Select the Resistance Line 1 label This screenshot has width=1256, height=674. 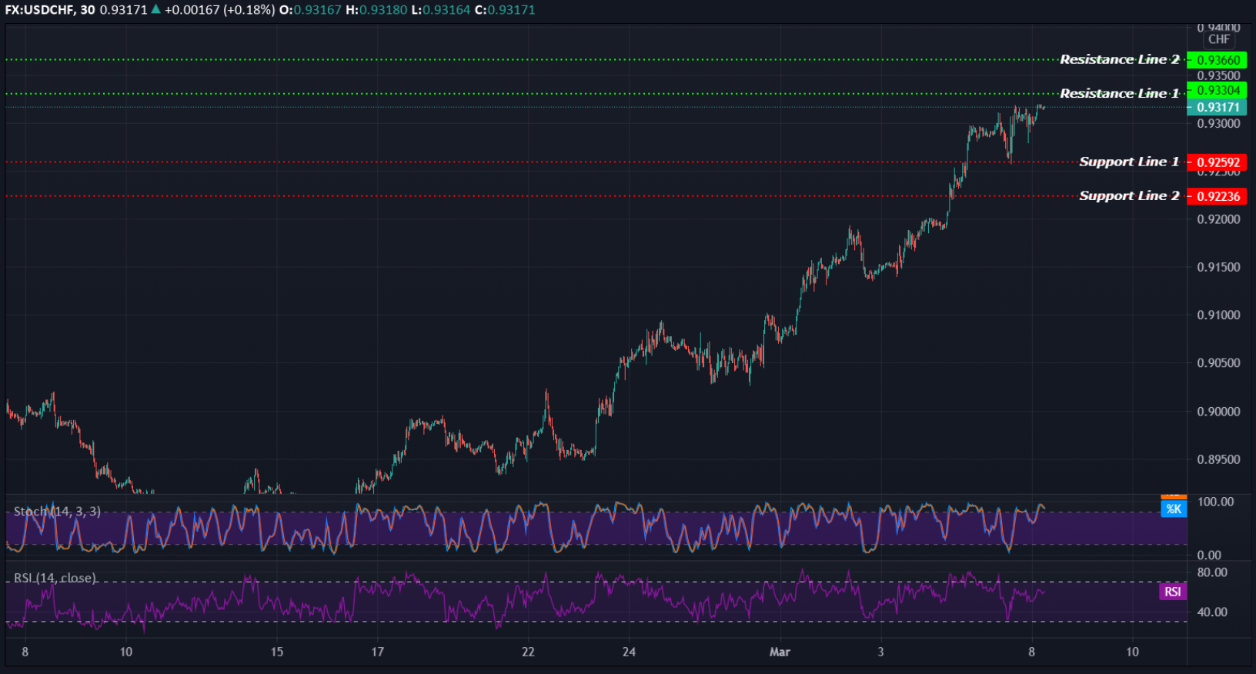coord(1119,93)
